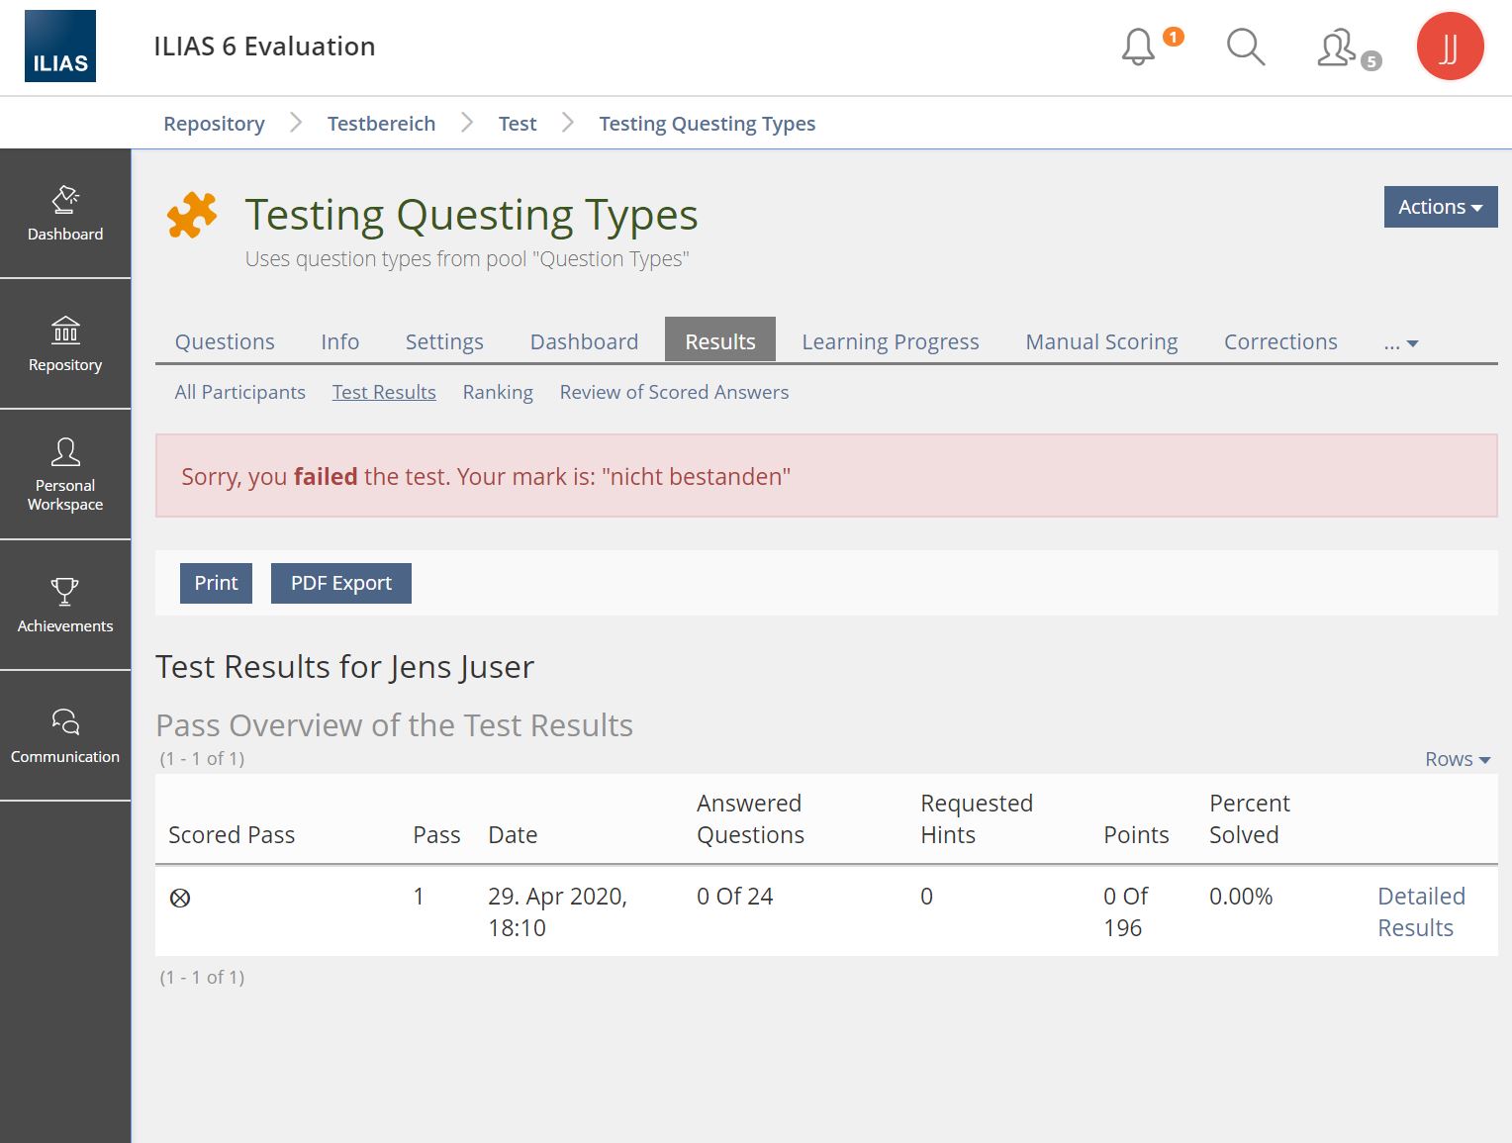1512x1143 pixels.
Task: Open the Detailed Results link
Action: 1420,911
